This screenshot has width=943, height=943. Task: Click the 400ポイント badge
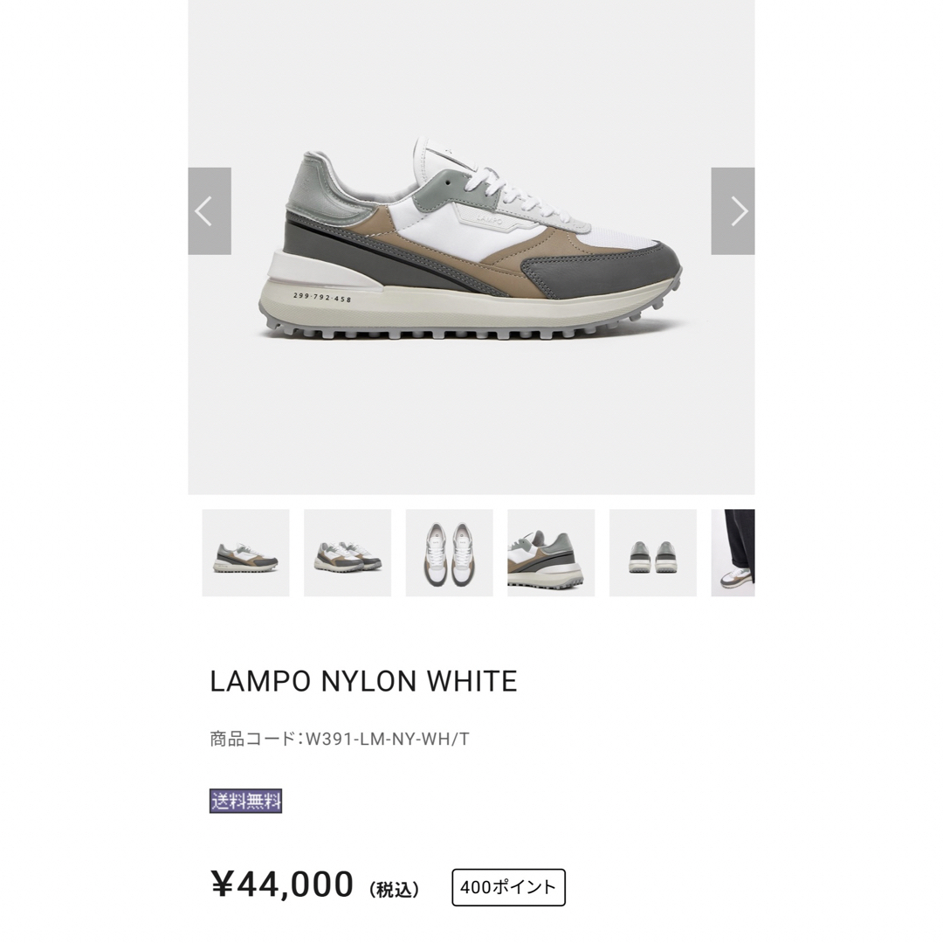pyautogui.click(x=508, y=887)
